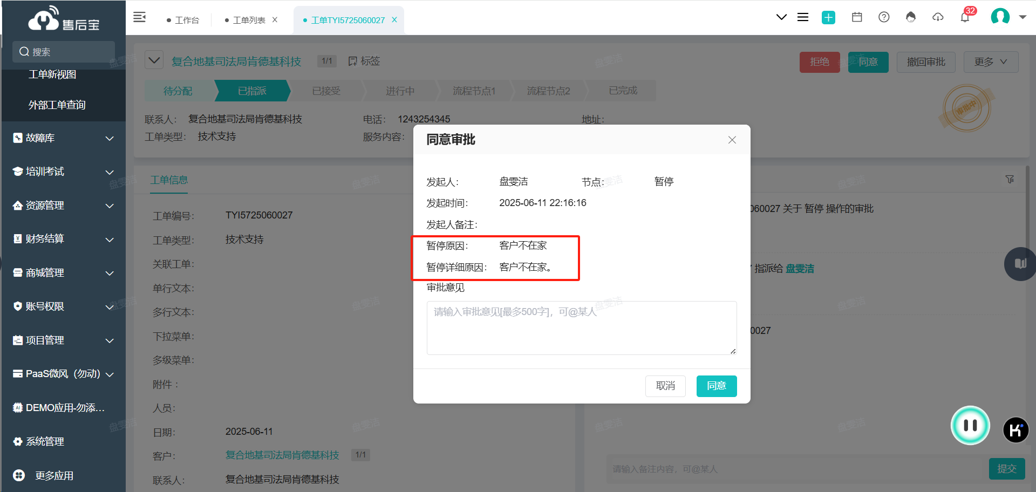Open the 盘雯洁 user link in activity log

click(800, 269)
